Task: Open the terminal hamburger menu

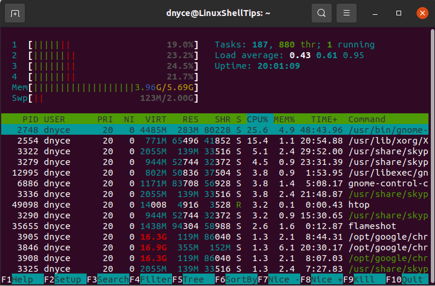Action: (x=347, y=13)
